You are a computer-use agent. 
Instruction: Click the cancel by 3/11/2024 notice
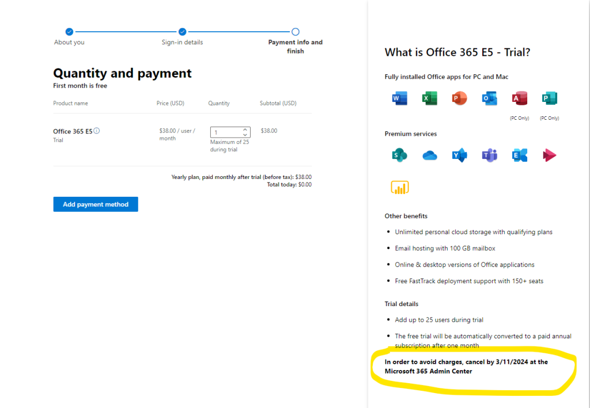(466, 367)
